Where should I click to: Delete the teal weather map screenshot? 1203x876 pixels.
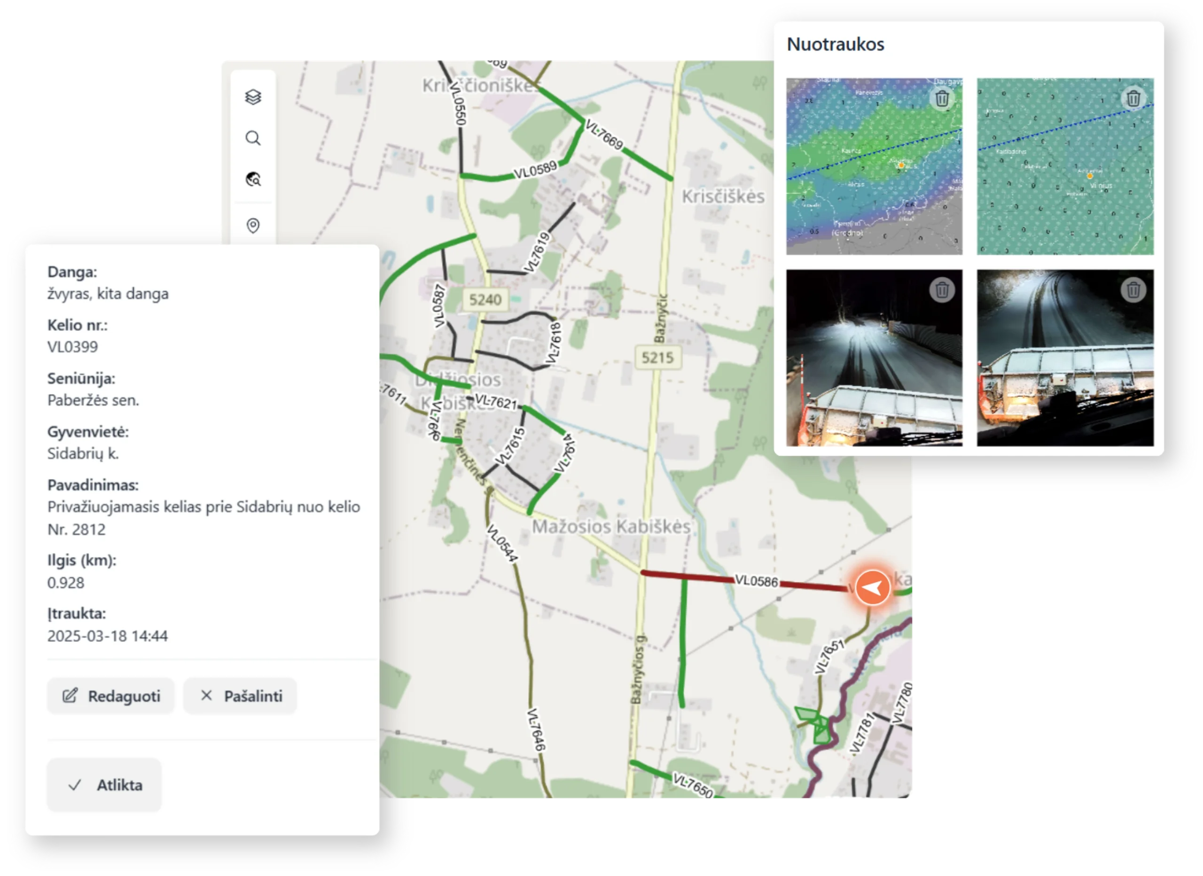(1133, 99)
